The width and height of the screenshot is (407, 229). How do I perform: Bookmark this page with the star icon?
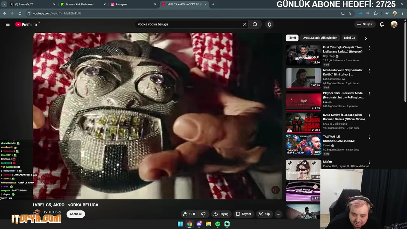(350, 13)
